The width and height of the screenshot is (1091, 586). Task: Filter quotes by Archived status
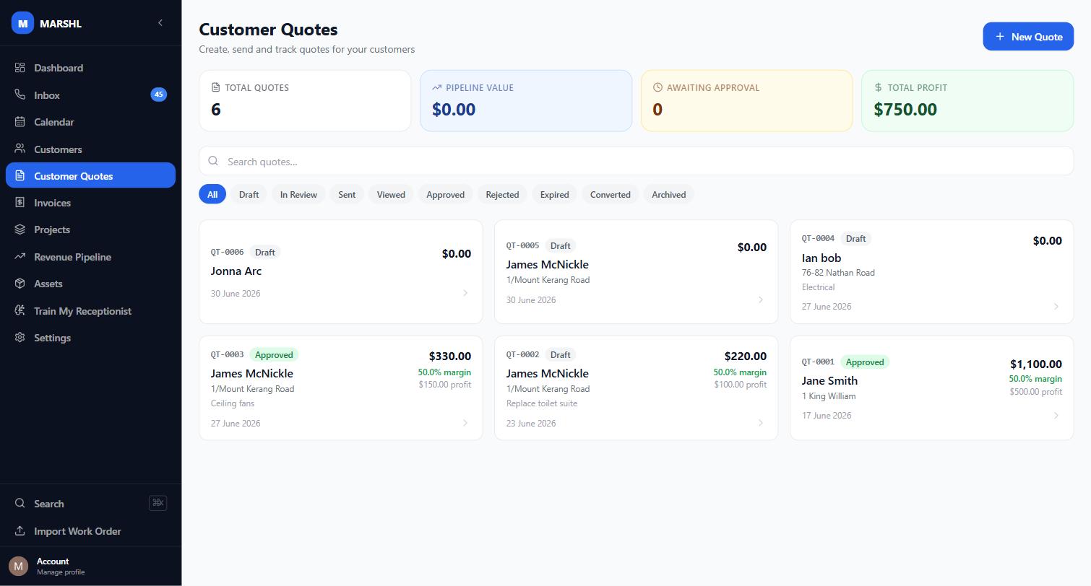pyautogui.click(x=668, y=194)
